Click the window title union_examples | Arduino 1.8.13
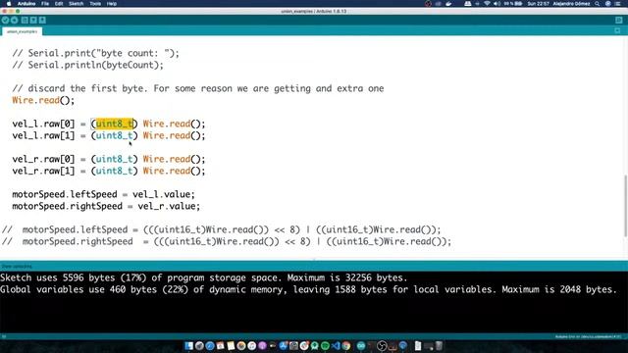Image resolution: width=628 pixels, height=353 pixels. point(314,11)
